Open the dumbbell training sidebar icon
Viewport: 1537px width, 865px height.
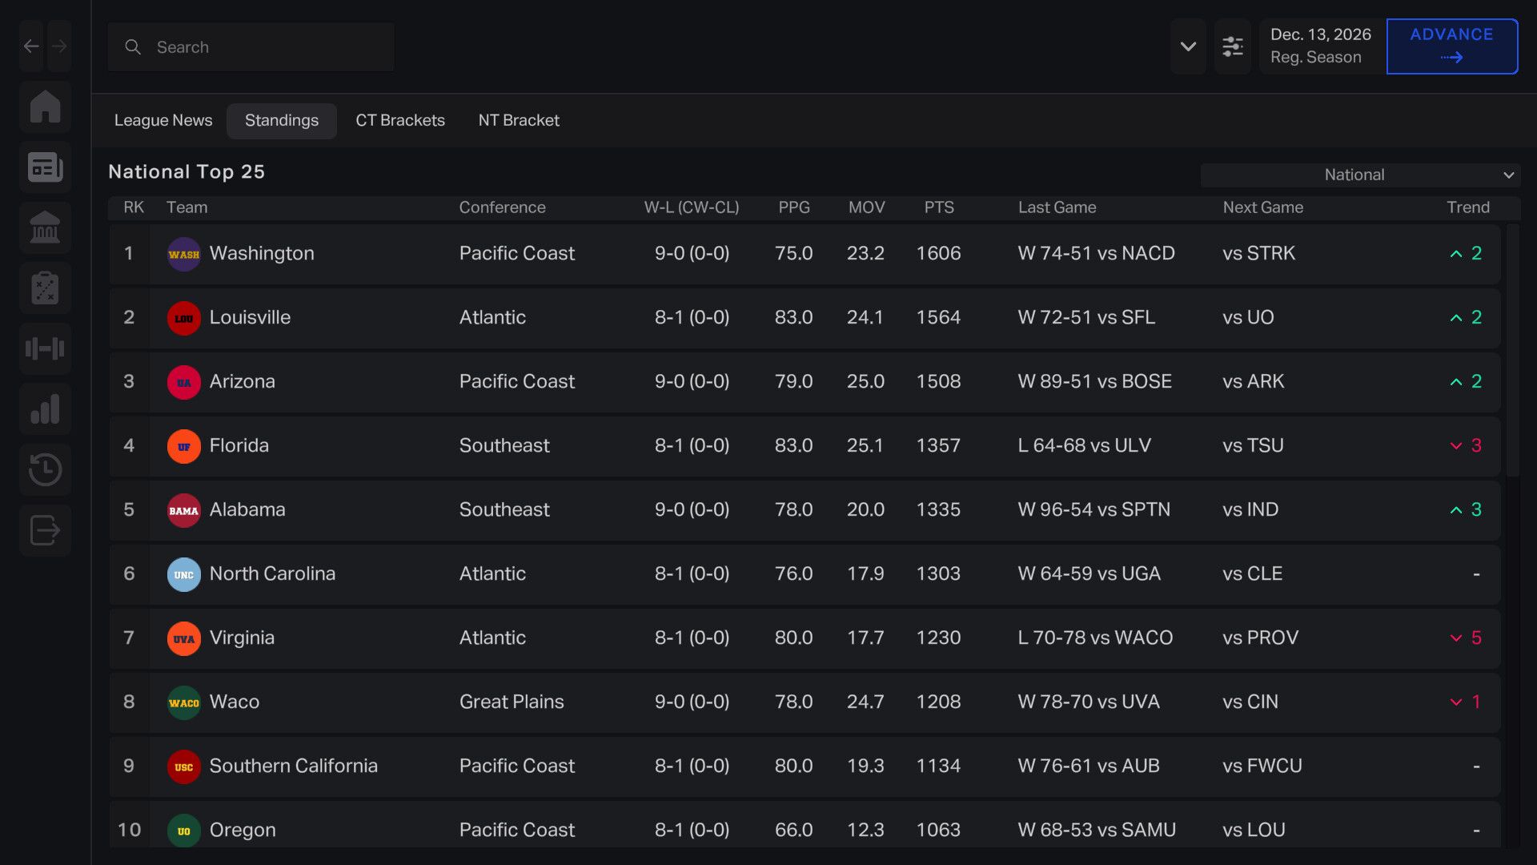[45, 348]
